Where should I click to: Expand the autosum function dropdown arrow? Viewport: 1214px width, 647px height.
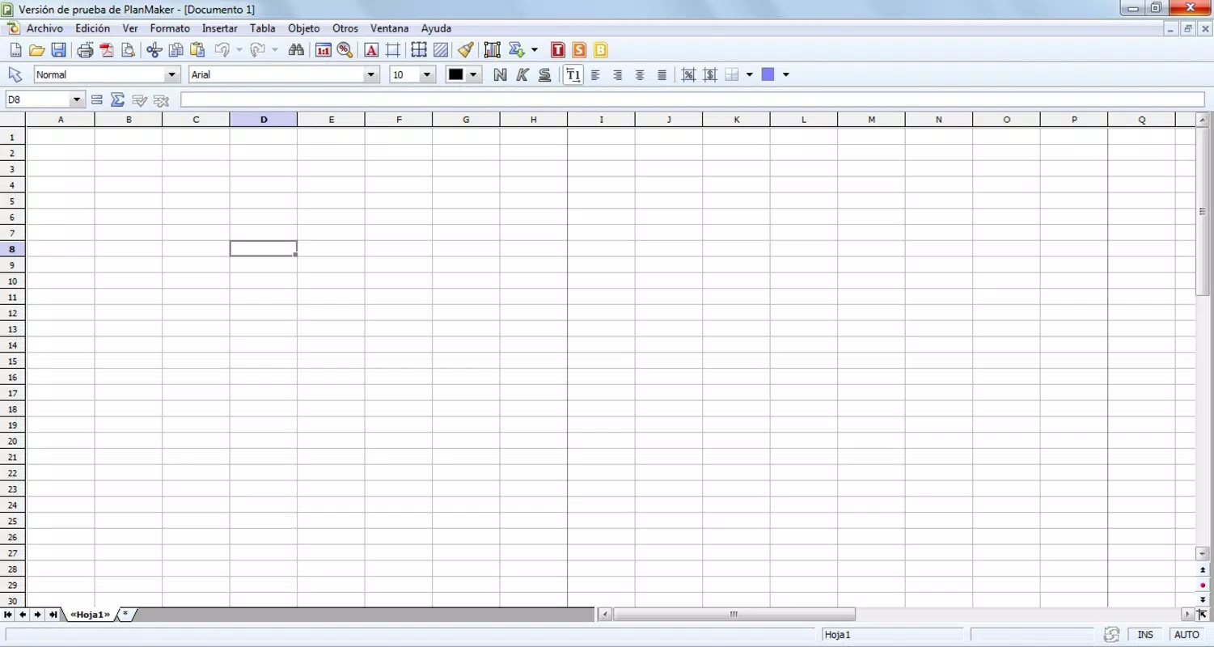(535, 50)
